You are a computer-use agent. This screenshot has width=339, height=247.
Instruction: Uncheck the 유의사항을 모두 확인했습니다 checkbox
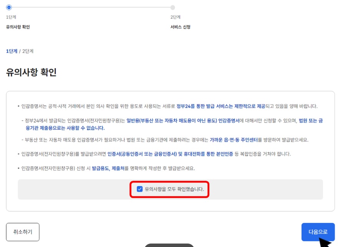pos(140,189)
